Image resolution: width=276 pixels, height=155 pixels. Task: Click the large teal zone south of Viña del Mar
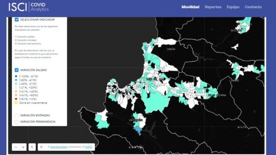pyautogui.click(x=156, y=103)
